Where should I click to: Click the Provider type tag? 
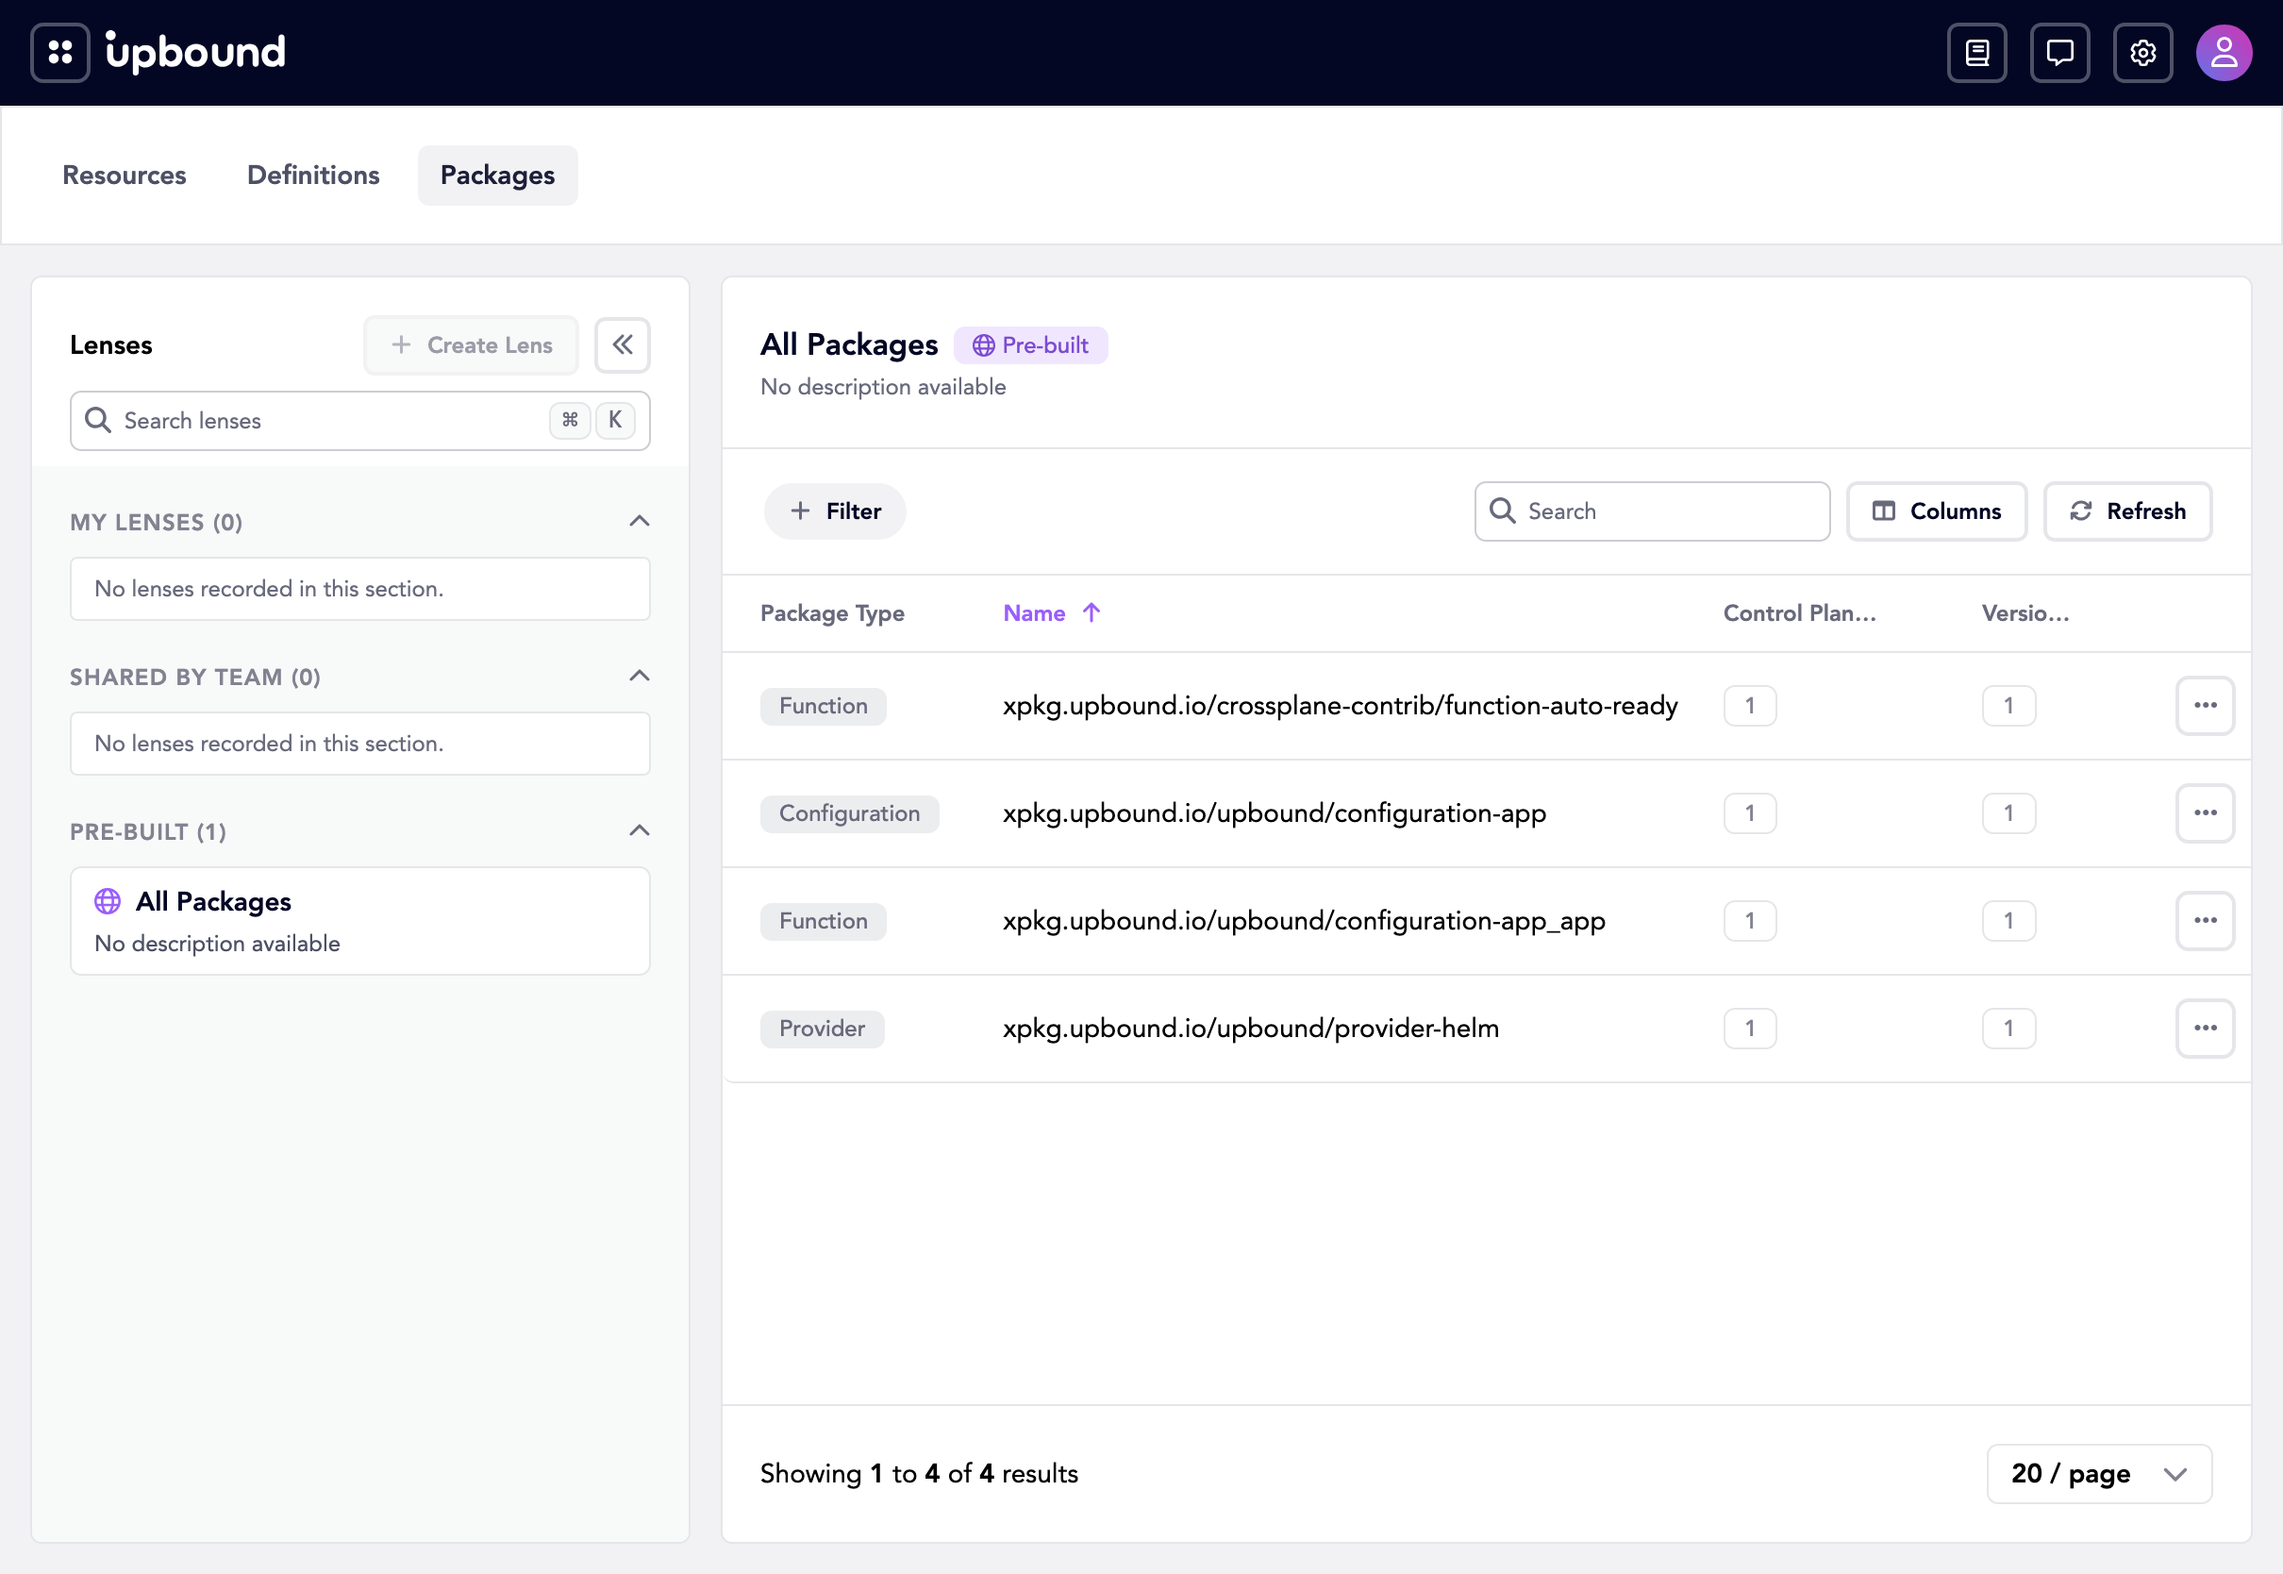point(822,1028)
